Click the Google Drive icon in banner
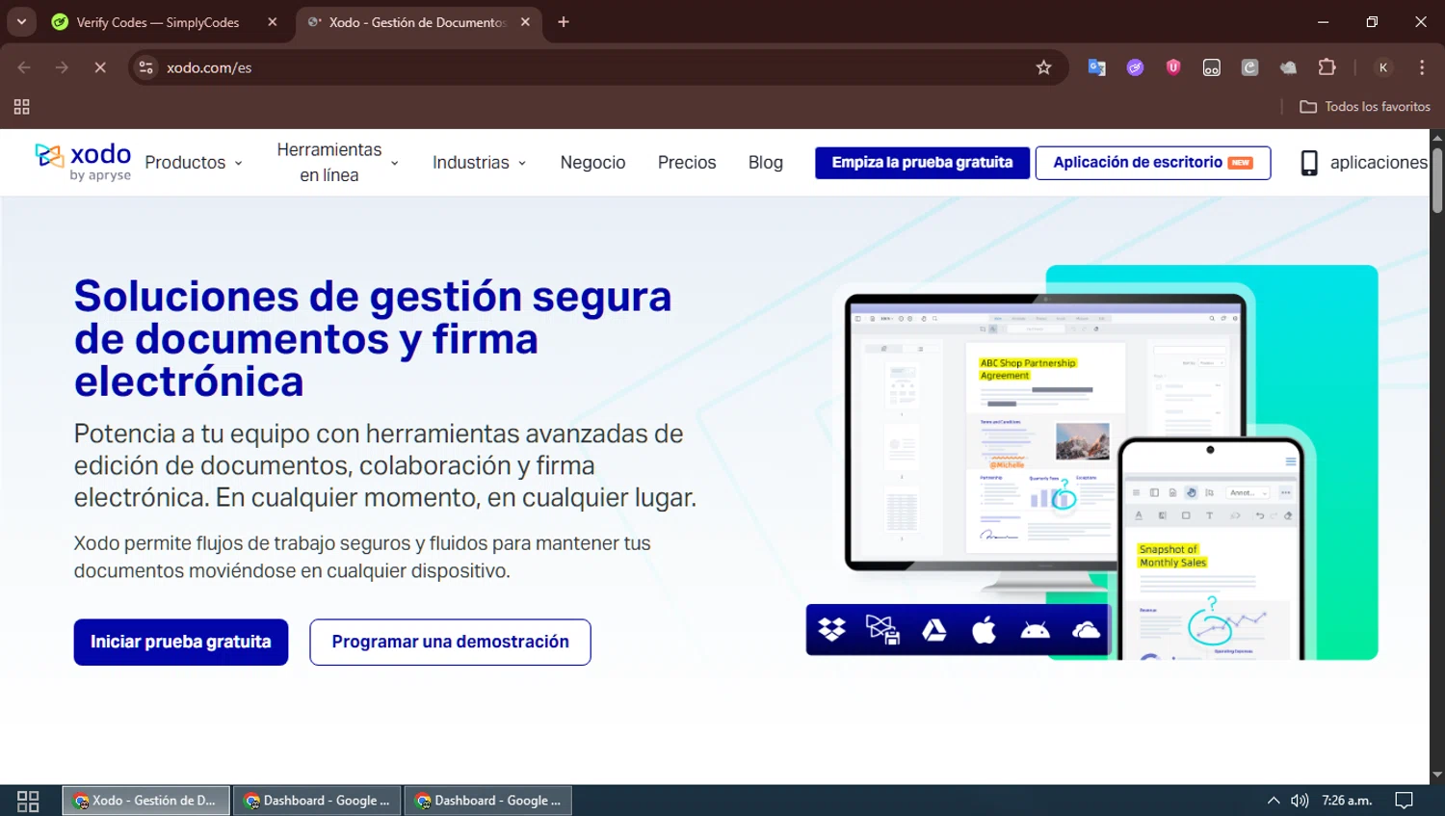Viewport: 1445px width, 816px height. [933, 630]
